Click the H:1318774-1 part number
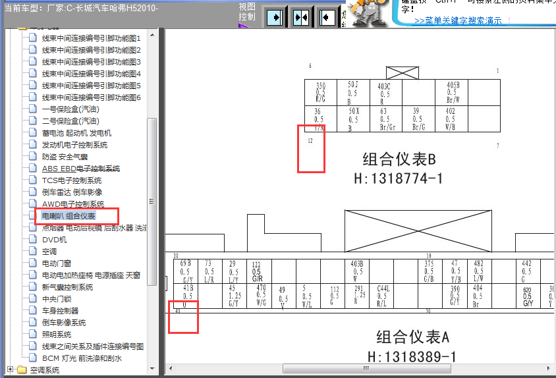556x378 pixels. [x=399, y=178]
